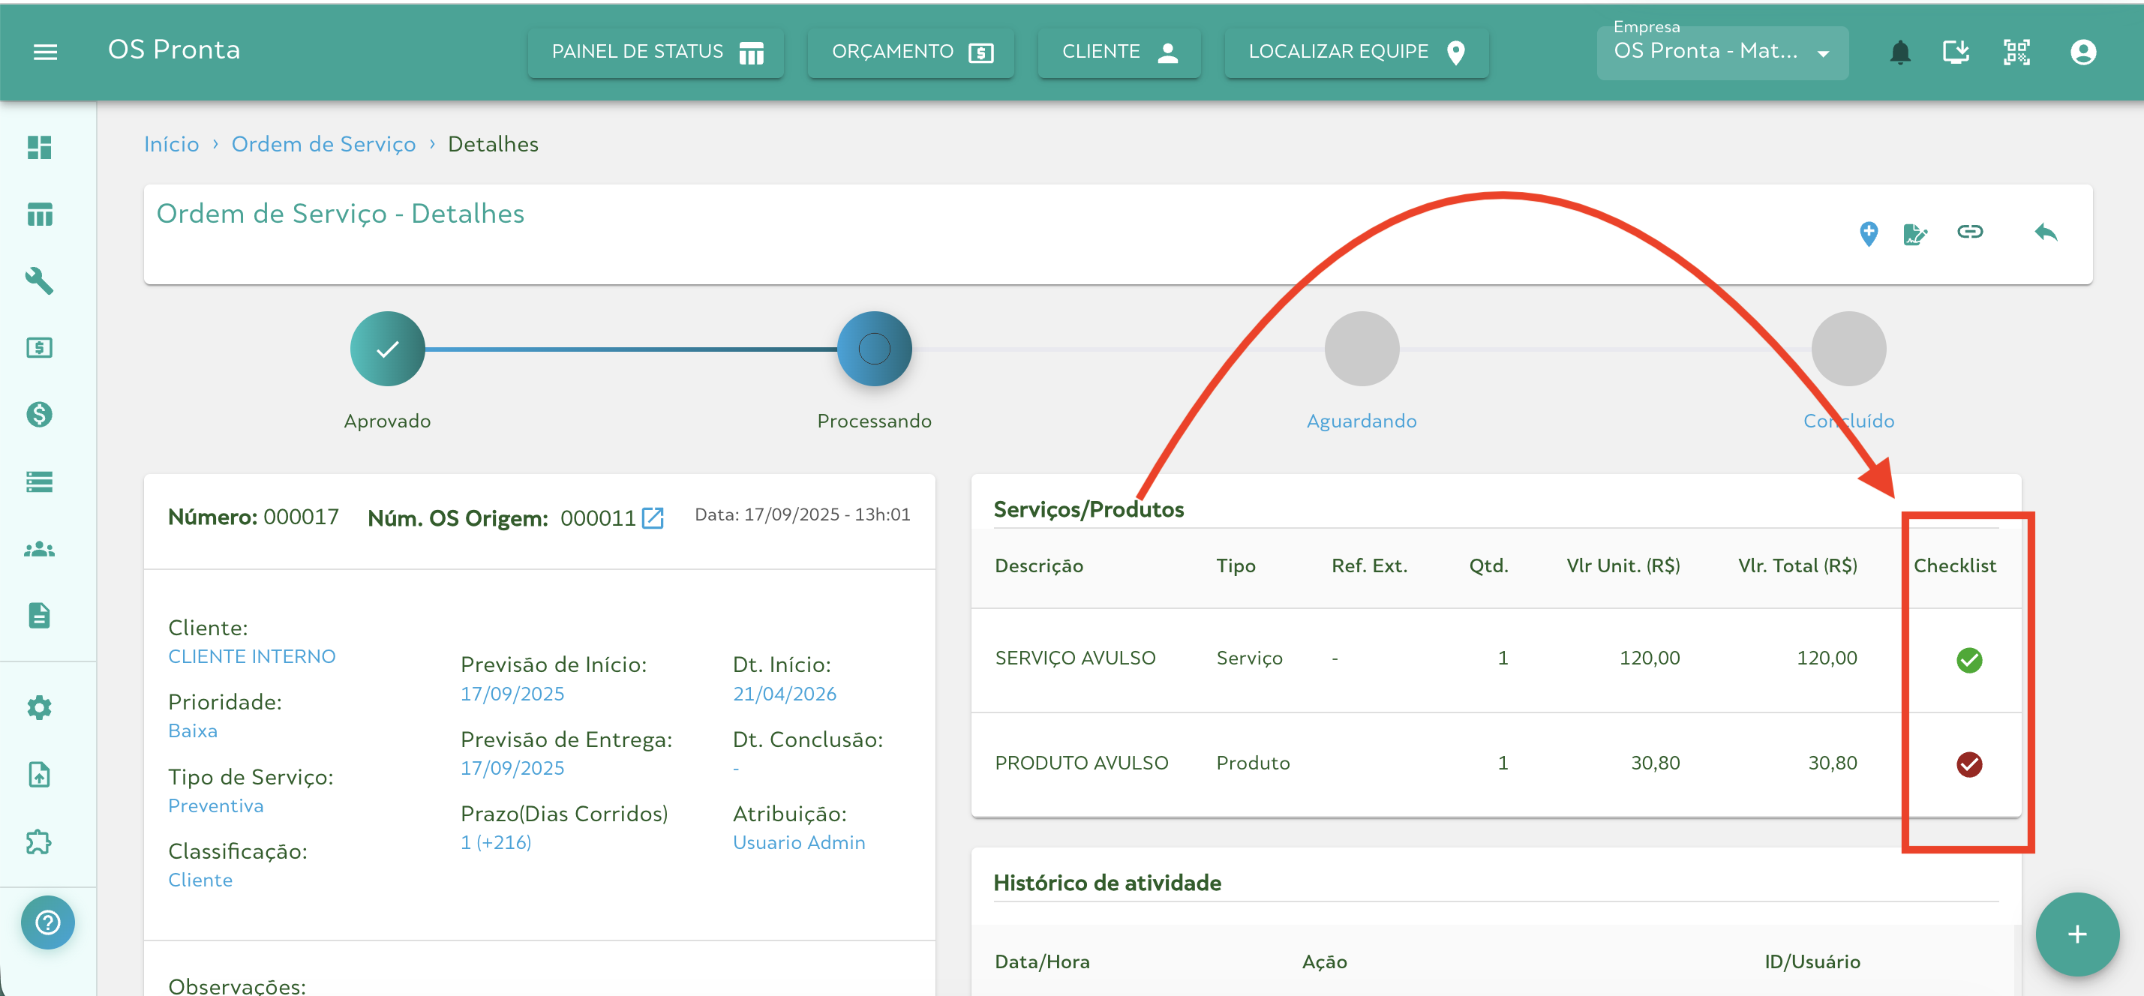Toggle red checklist for PRODUTO AVULSO

(1968, 763)
